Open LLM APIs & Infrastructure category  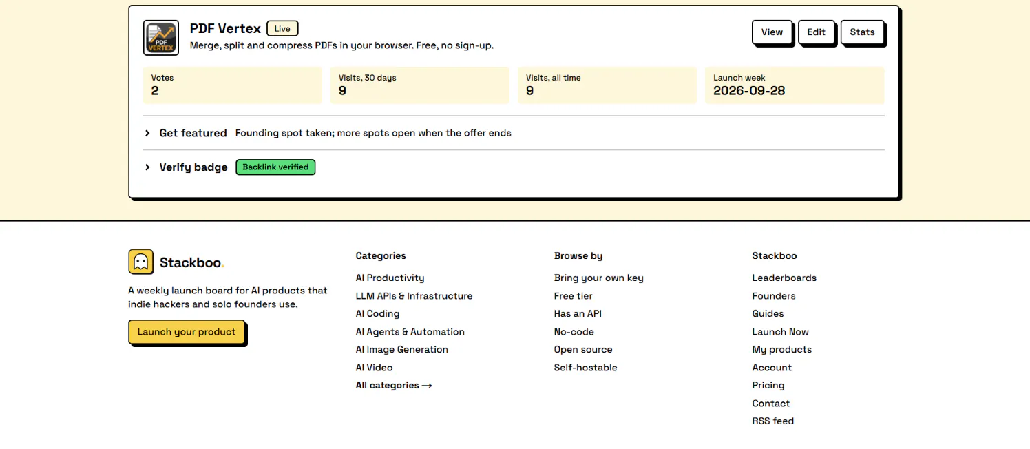pos(414,296)
